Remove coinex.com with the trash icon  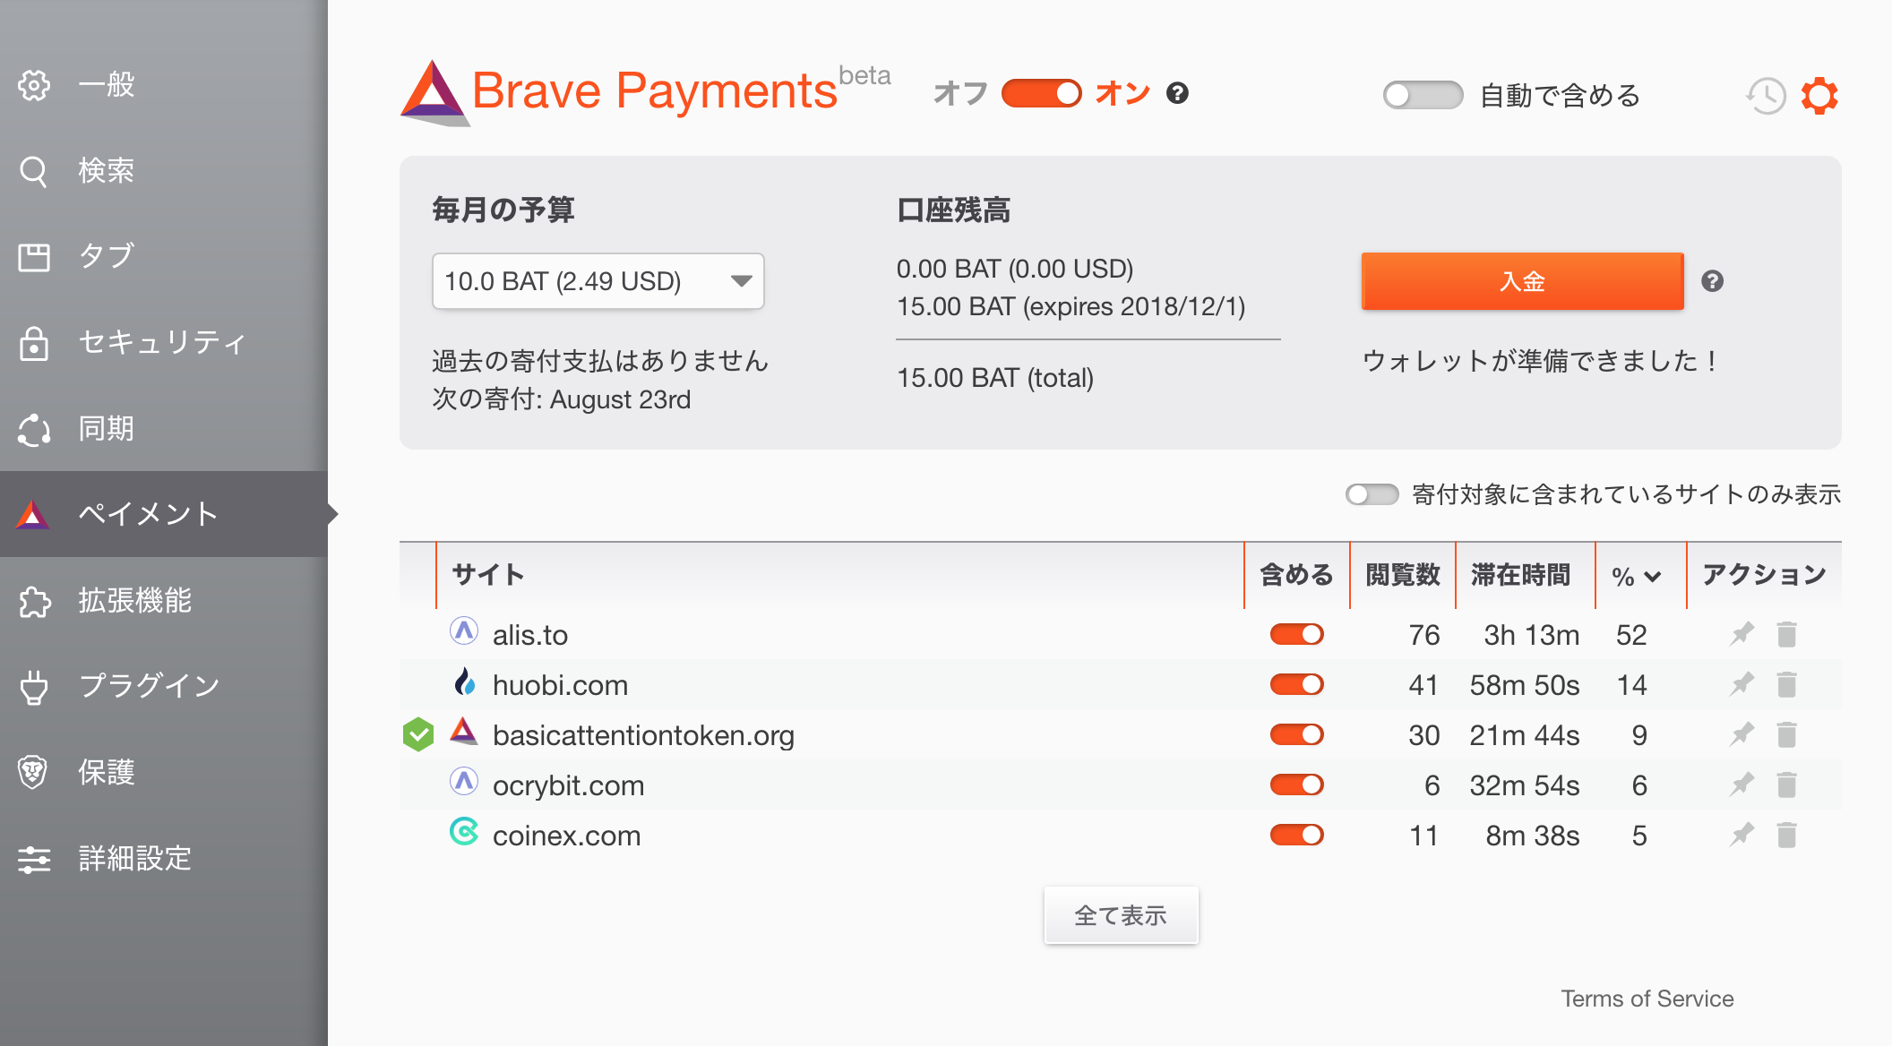tap(1786, 836)
